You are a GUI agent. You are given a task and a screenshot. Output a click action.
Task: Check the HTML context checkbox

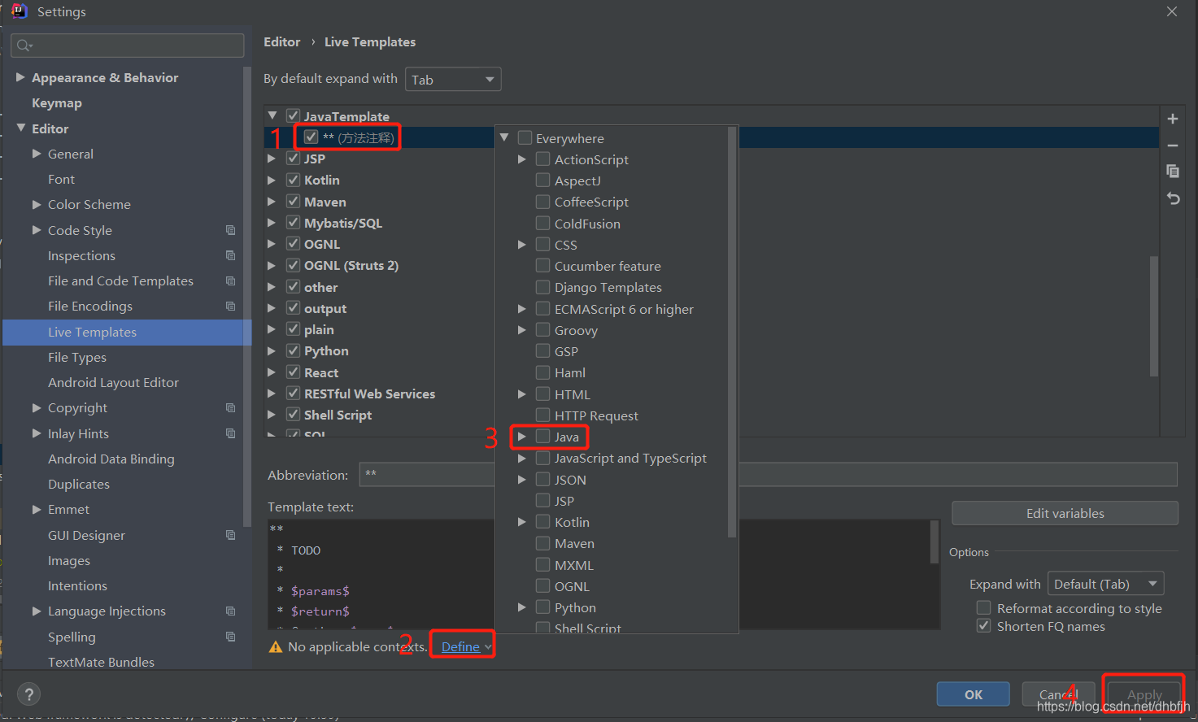pos(543,394)
